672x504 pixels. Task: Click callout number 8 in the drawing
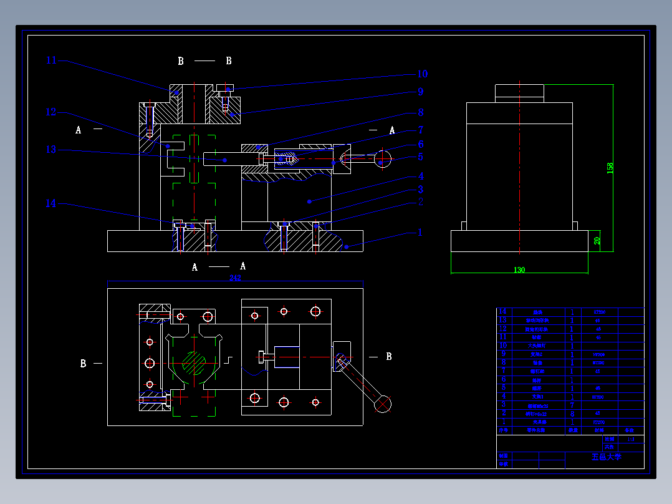tap(420, 112)
